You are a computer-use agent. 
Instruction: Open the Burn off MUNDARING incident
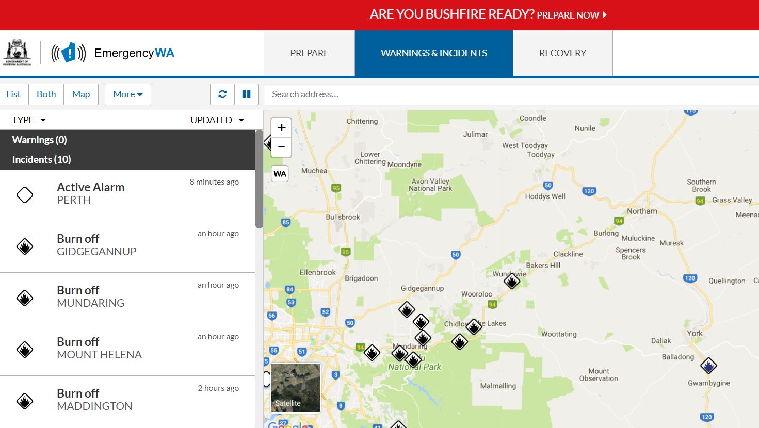point(127,298)
